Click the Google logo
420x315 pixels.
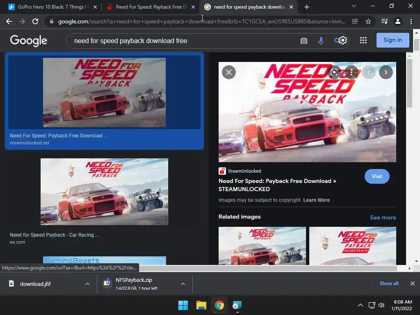[28, 41]
